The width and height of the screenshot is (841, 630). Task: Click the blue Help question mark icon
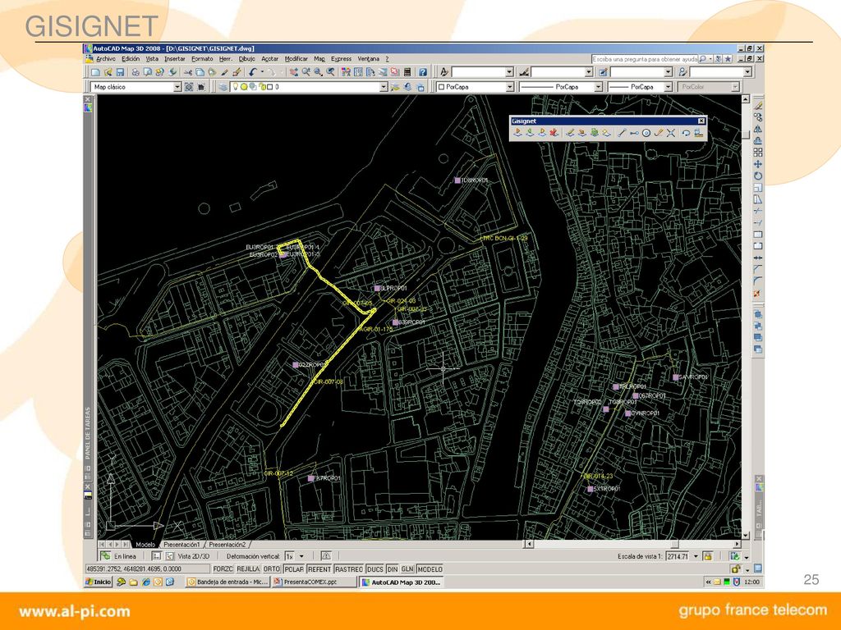[x=423, y=72]
